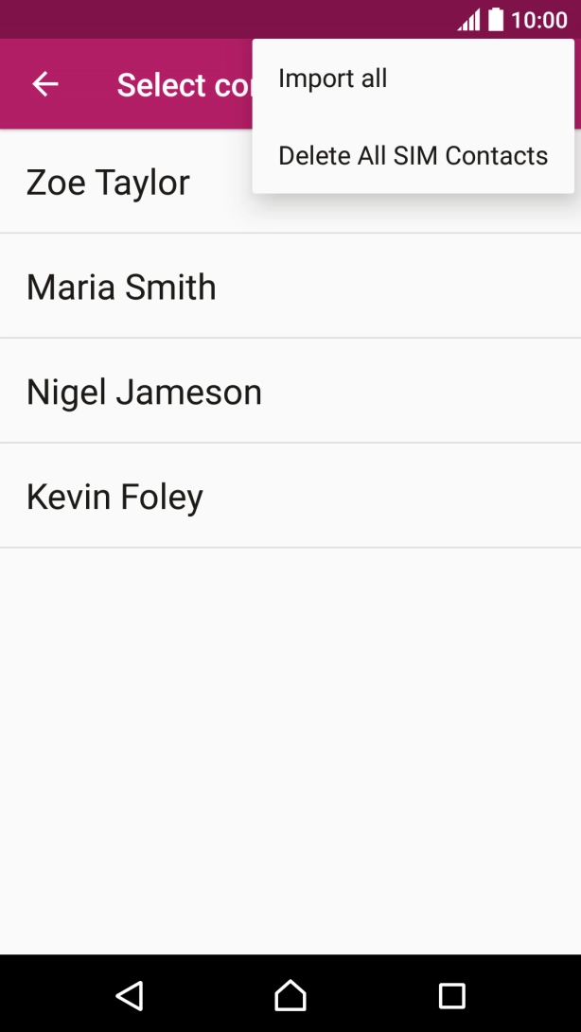
Task: Choose Import all from the overflow menu
Action: point(333,79)
